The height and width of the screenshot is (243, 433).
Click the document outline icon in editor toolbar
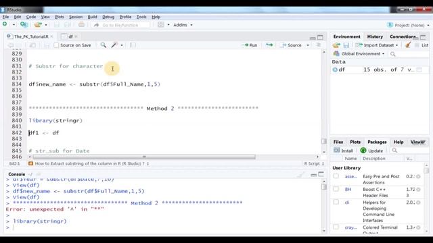pyautogui.click(x=319, y=45)
